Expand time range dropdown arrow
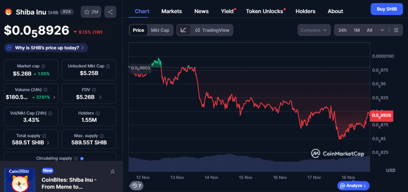 (382, 30)
